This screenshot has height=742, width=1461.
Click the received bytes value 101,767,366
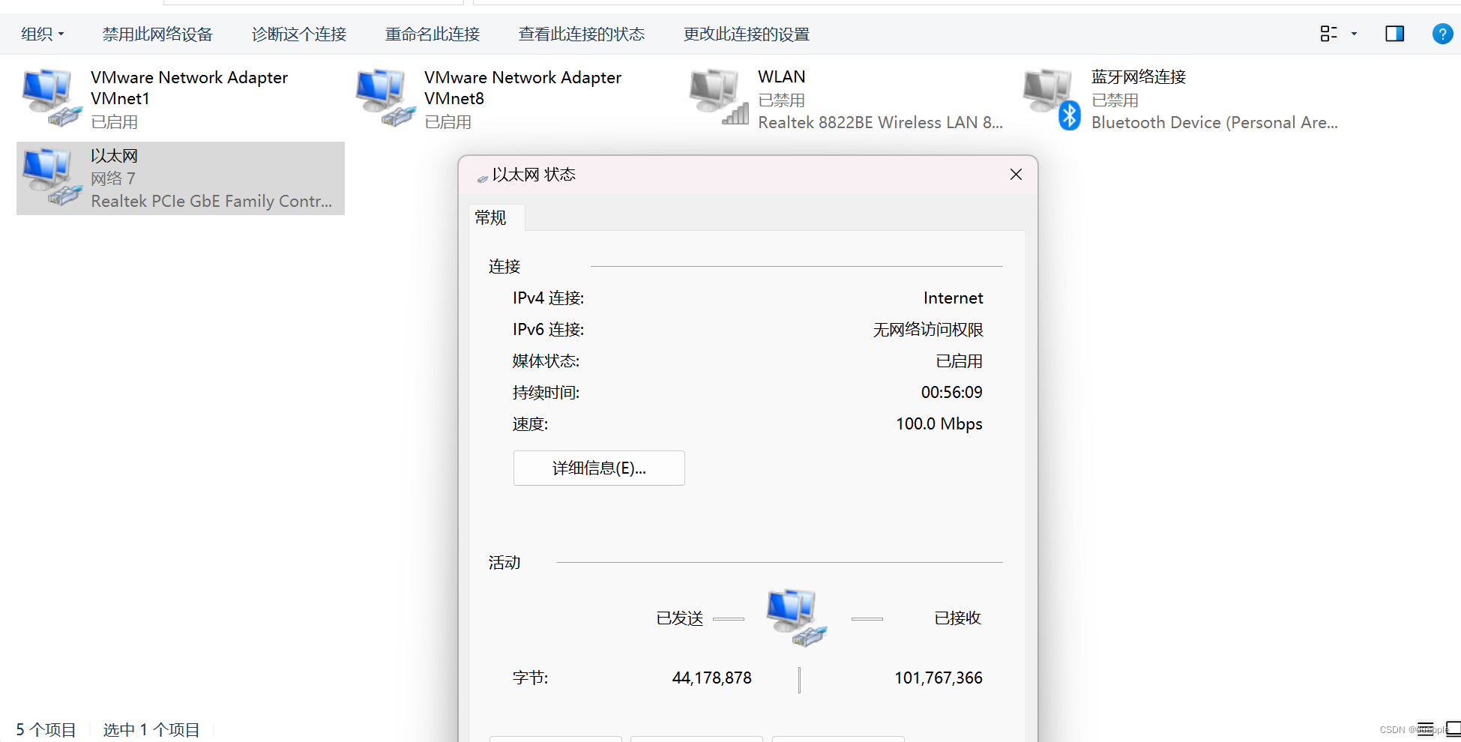coord(939,678)
